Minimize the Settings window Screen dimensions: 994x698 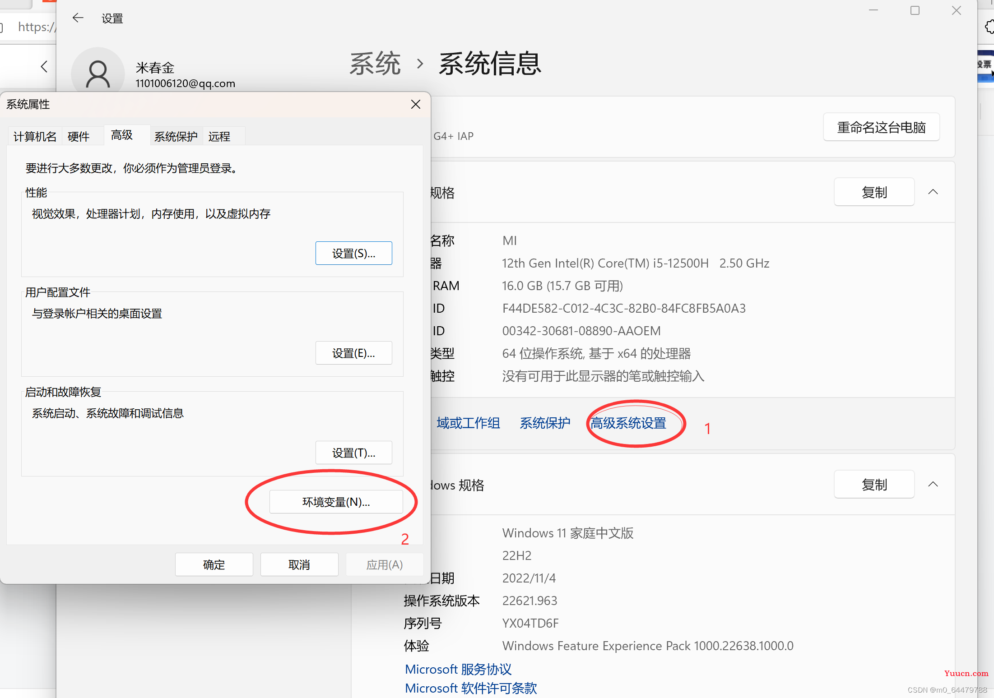pyautogui.click(x=873, y=10)
